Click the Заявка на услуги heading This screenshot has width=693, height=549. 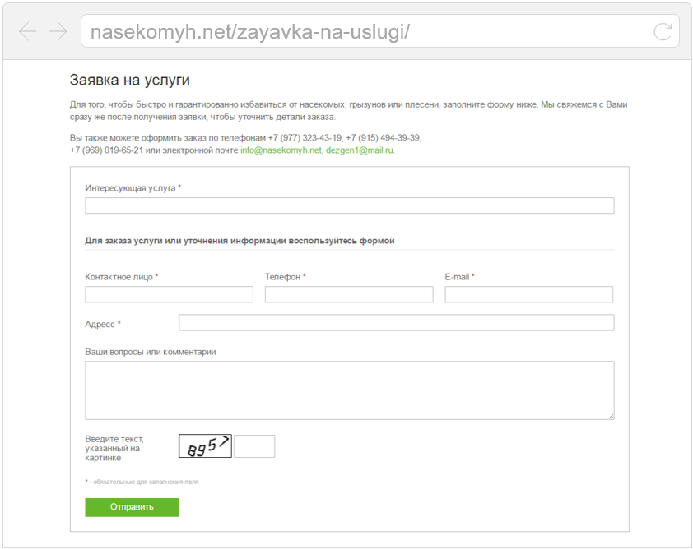[130, 80]
